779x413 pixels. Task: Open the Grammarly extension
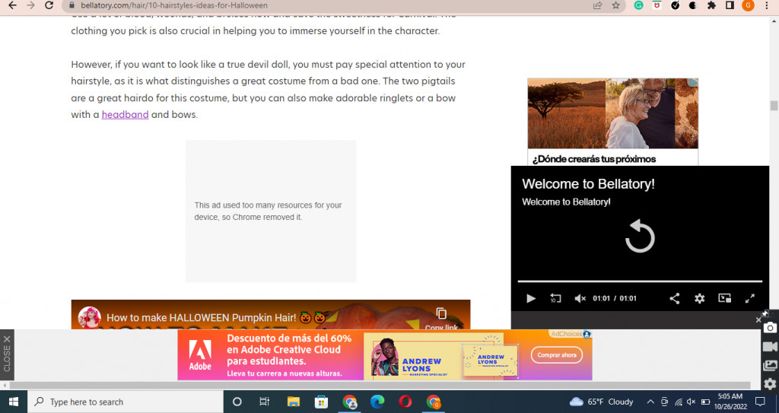click(639, 5)
